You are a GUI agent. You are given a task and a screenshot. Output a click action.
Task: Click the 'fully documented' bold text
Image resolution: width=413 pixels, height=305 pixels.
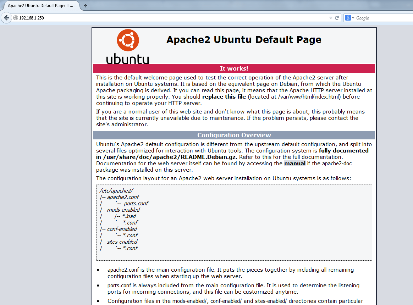click(x=343, y=151)
